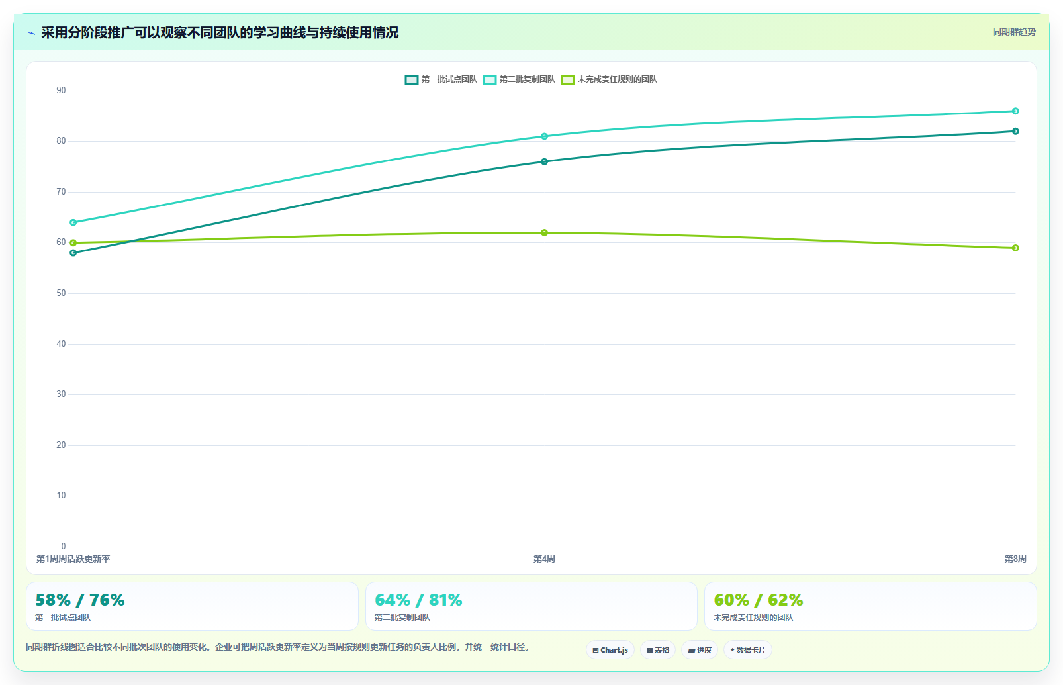The height and width of the screenshot is (685, 1063).
Task: Click the 90 y-axis tick label
Action: [x=61, y=91]
